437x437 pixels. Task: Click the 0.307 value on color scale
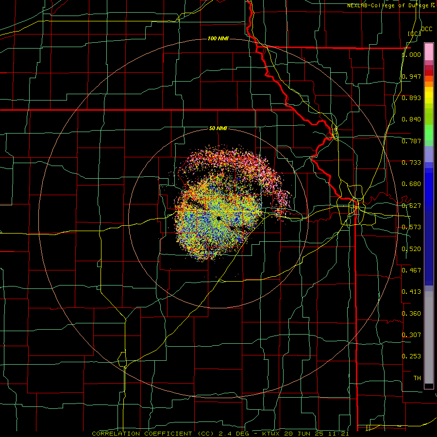(x=411, y=335)
